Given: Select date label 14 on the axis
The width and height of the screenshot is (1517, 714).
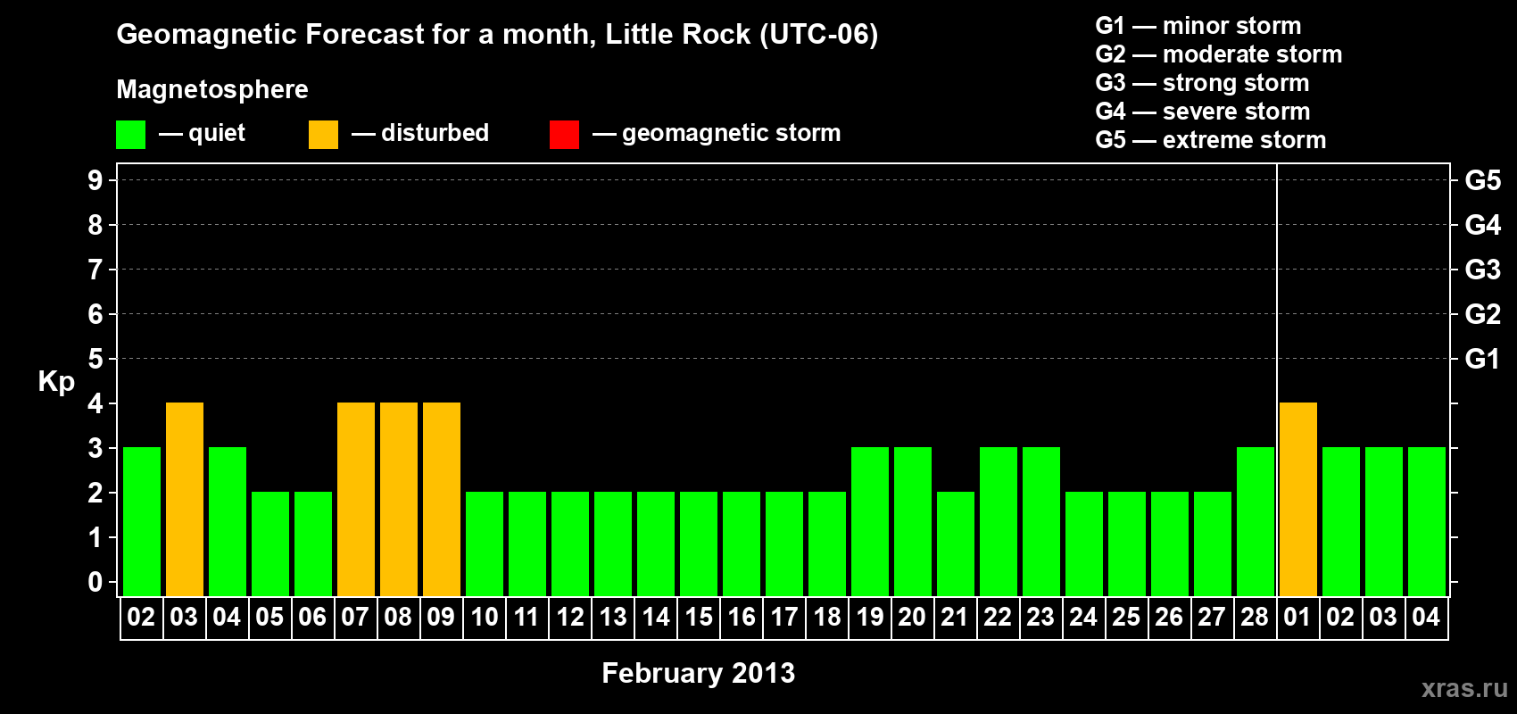Looking at the screenshot, I should [656, 617].
